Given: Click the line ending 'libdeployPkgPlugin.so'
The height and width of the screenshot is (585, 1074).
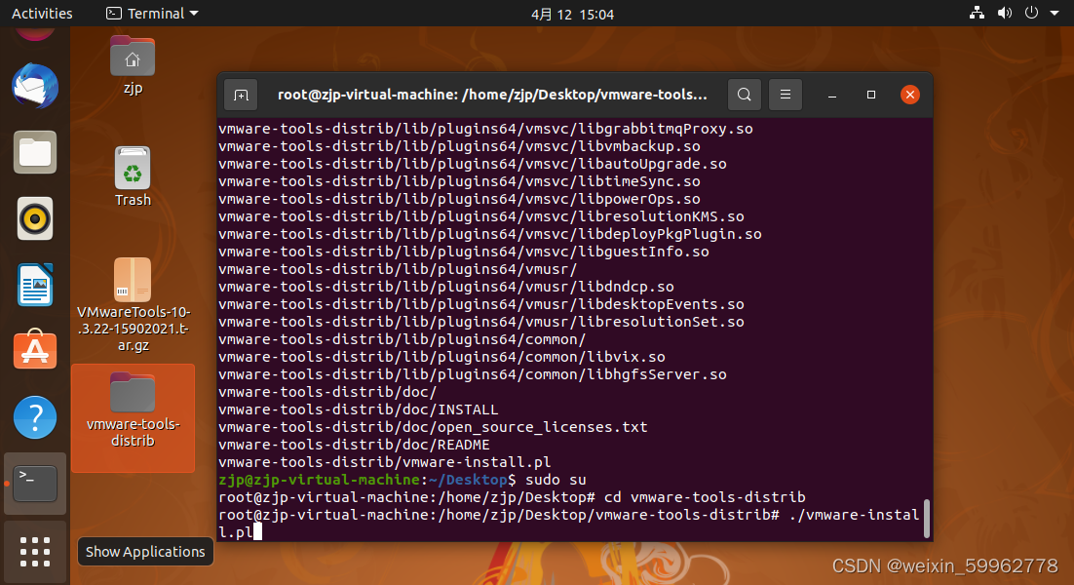Looking at the screenshot, I should tap(490, 234).
